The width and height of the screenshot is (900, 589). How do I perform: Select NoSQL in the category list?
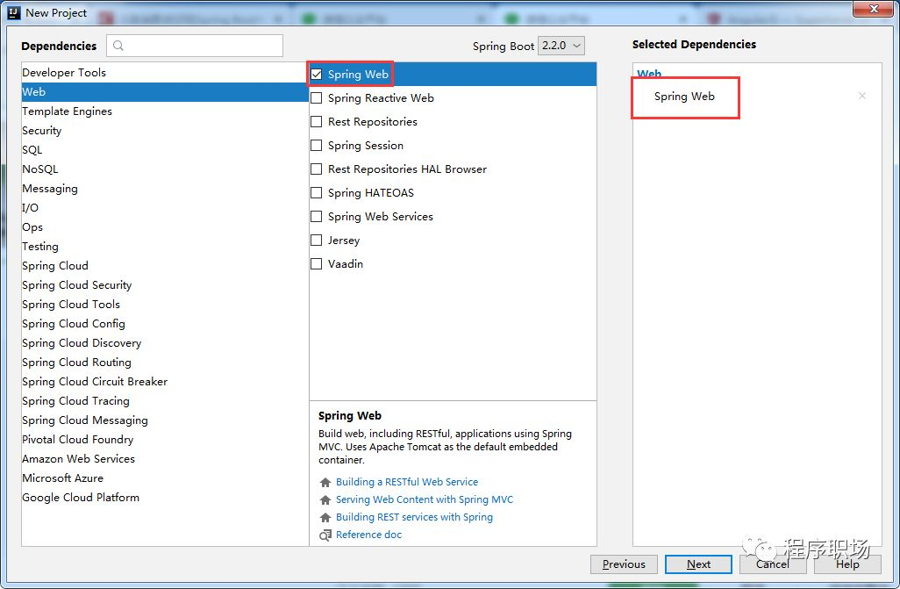165,169
